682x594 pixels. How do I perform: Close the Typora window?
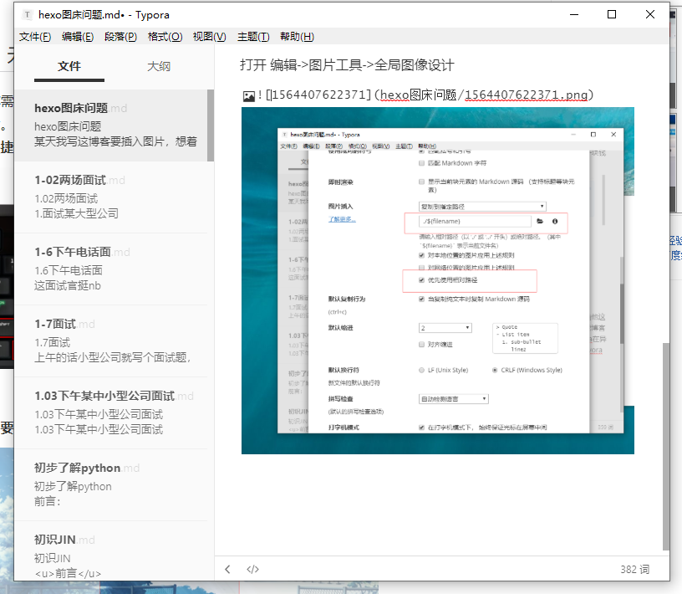[649, 14]
